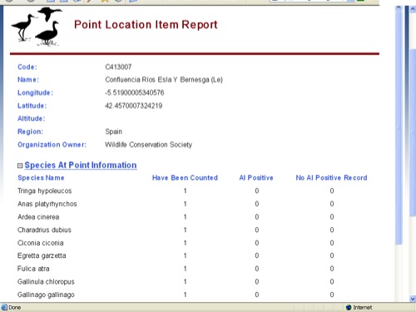Click the page scrollbar down arrow
Image resolution: width=416 pixels, height=312 pixels.
(x=413, y=299)
